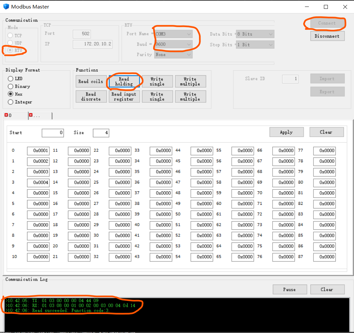
Task: Apply the Start and Size register settings
Action: (286, 132)
